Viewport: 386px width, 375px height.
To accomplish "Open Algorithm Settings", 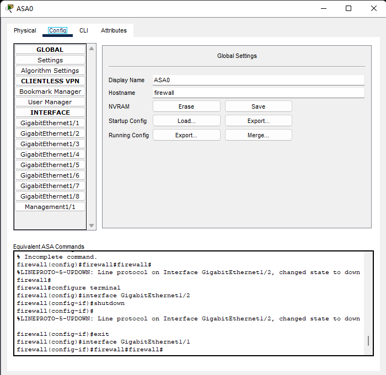I will coord(50,71).
